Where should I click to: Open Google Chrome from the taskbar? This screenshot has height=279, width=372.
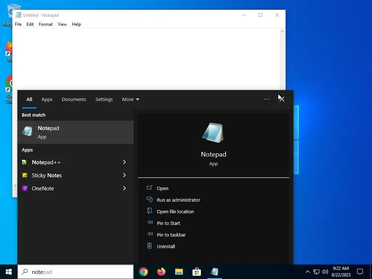click(x=143, y=272)
